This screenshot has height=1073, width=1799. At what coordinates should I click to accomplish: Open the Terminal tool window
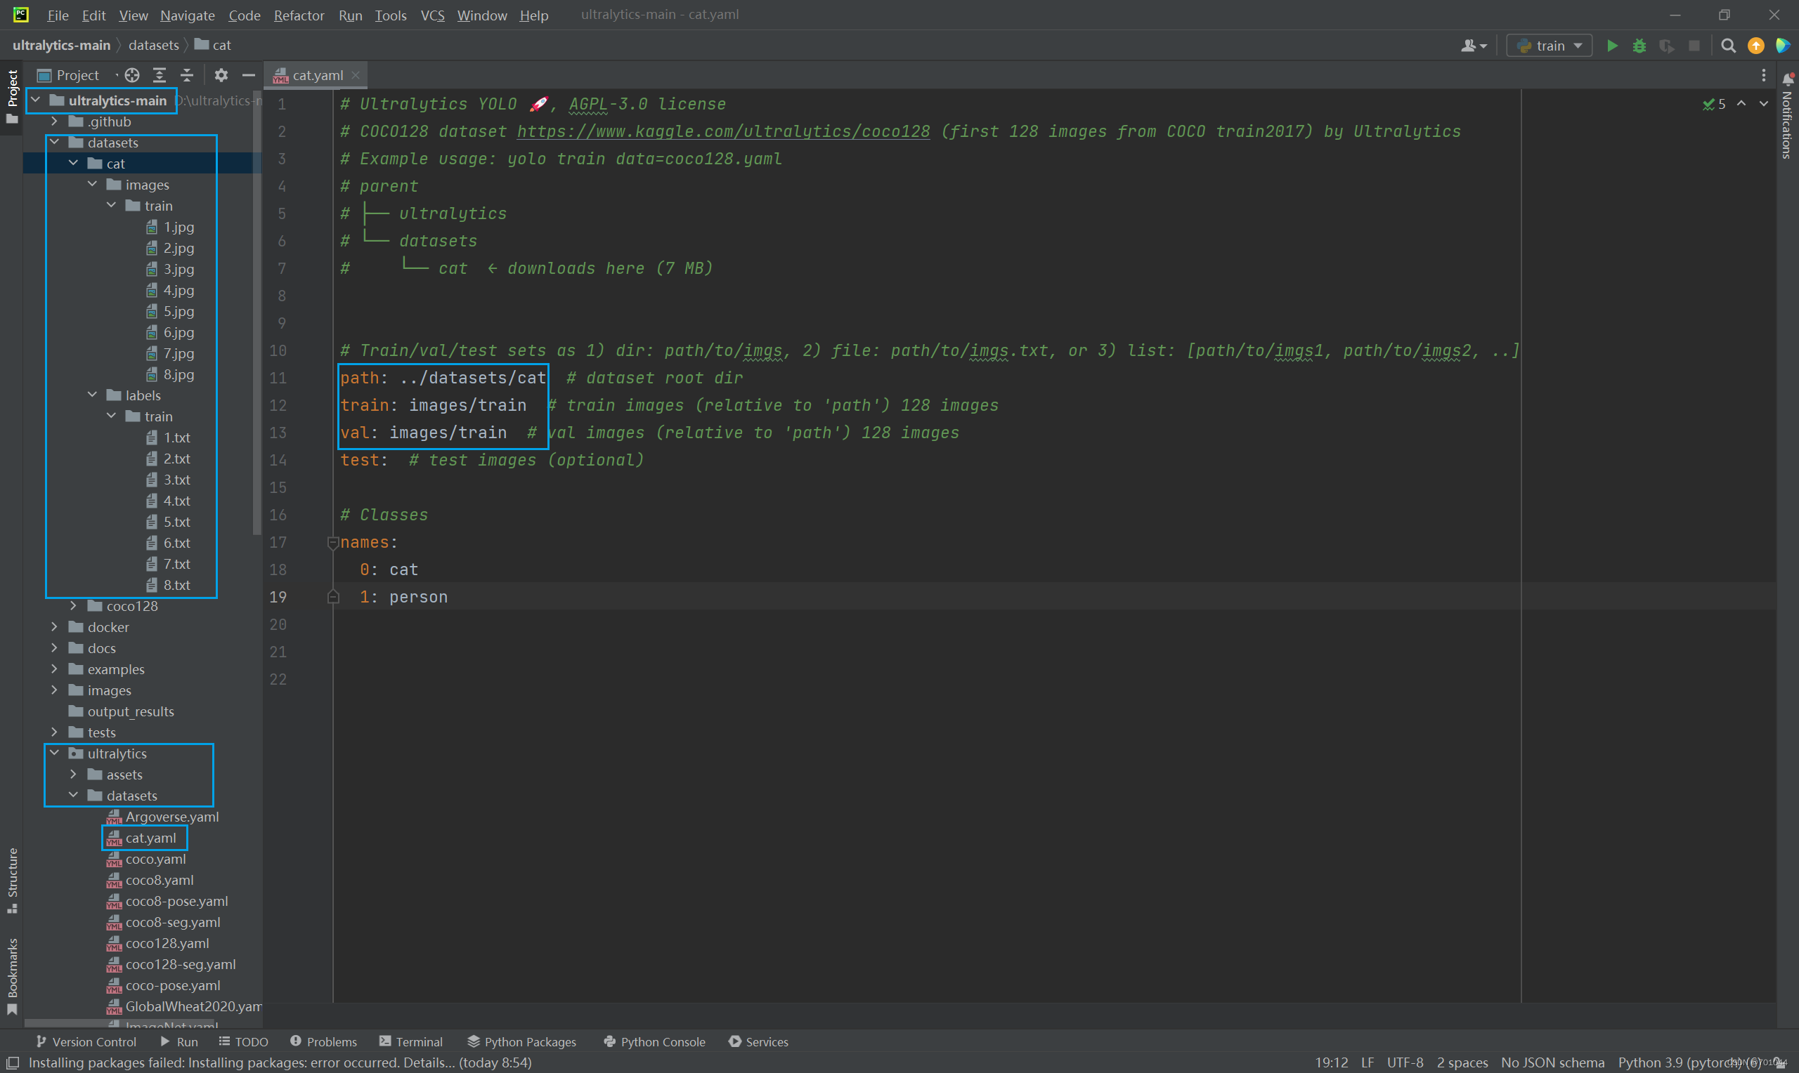pos(410,1041)
